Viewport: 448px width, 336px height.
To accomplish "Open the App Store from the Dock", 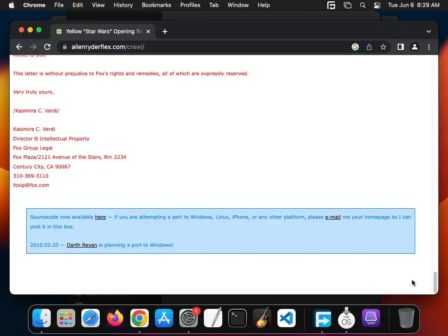I will [164, 318].
